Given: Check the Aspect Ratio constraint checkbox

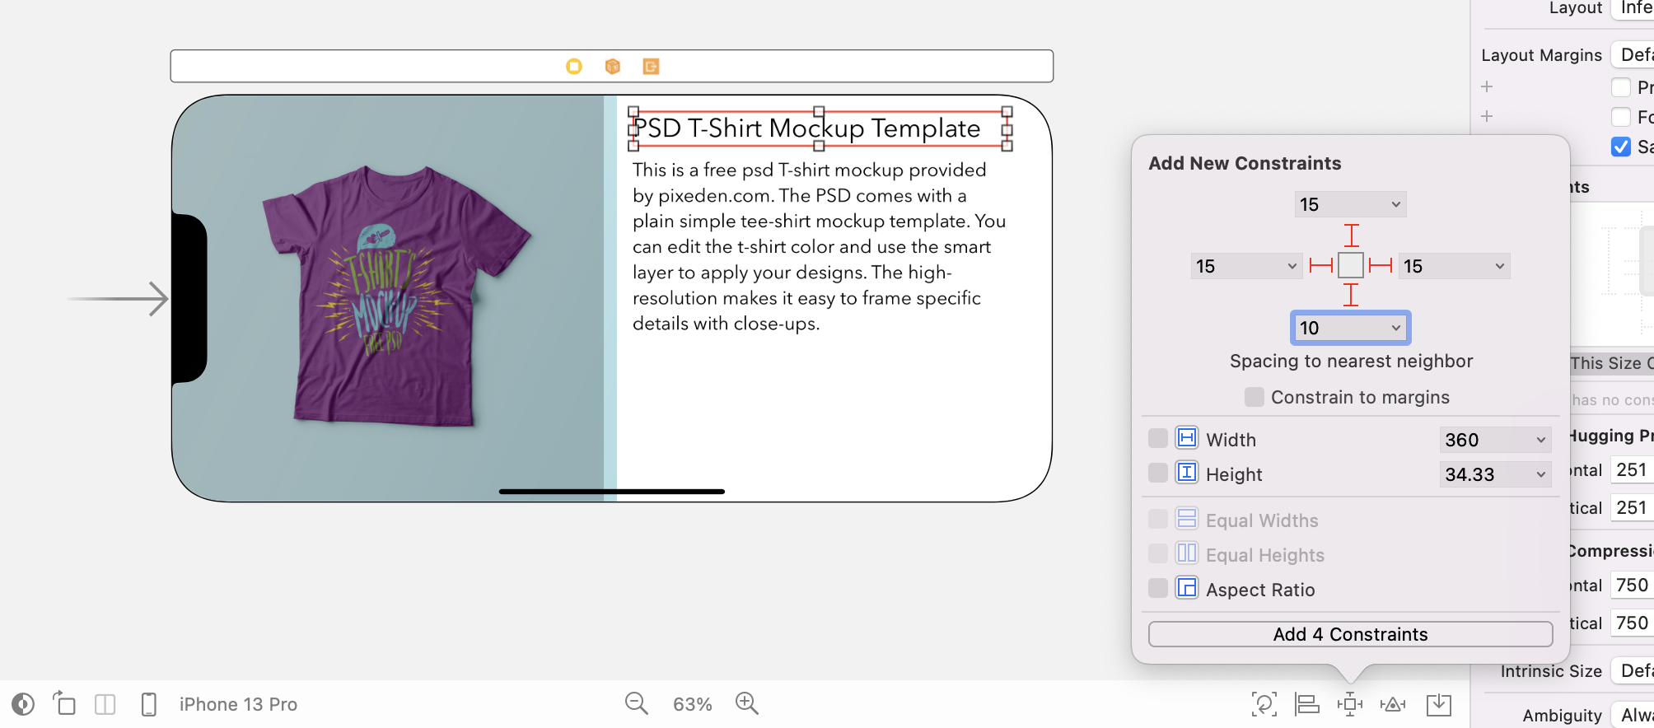Looking at the screenshot, I should (x=1157, y=588).
